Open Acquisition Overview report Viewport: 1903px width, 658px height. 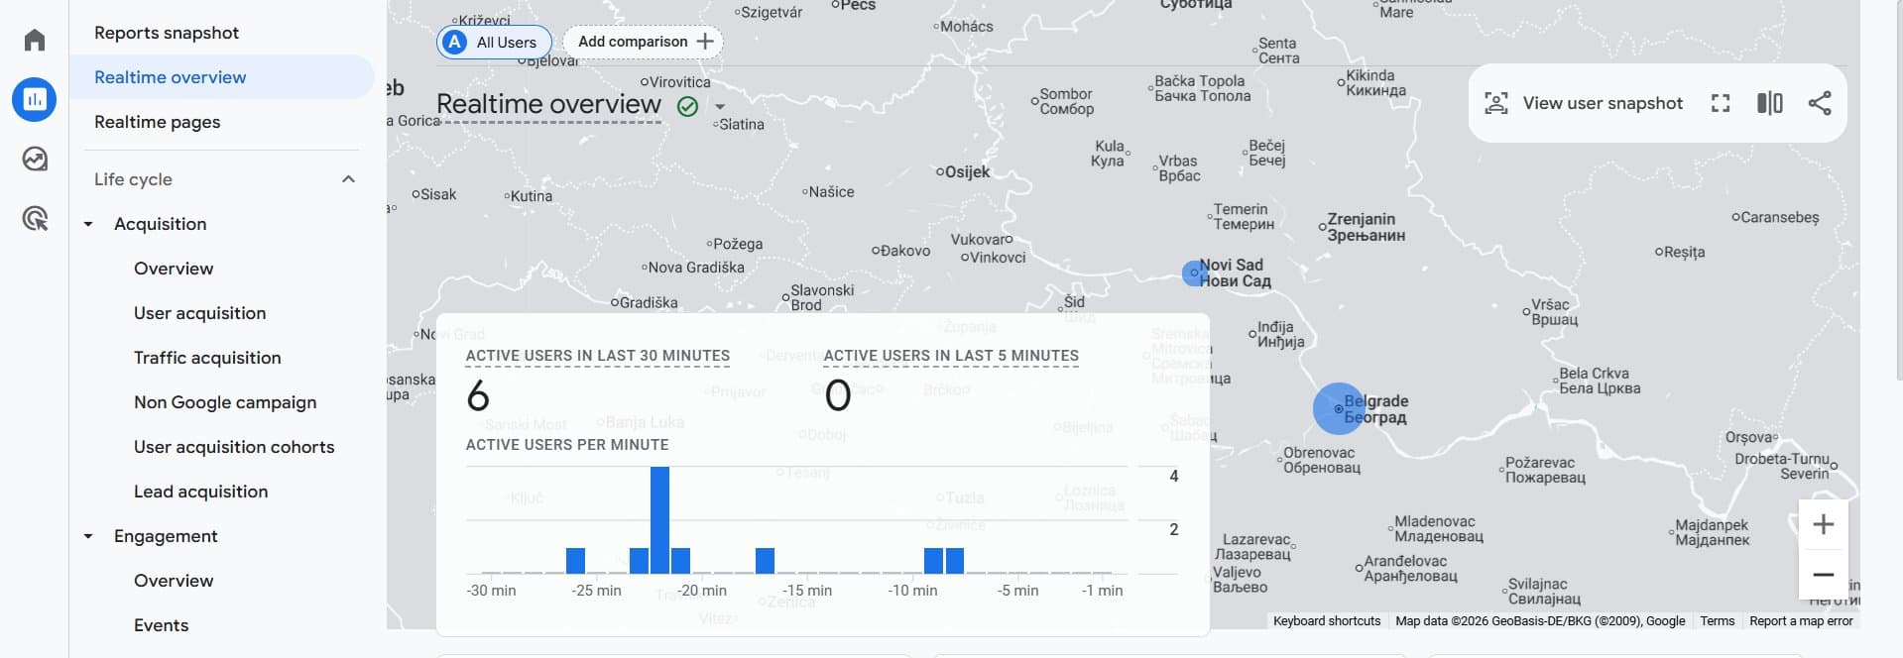pyautogui.click(x=174, y=269)
